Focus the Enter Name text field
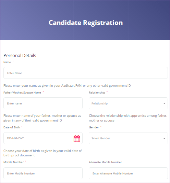This screenshot has width=170, height=183. 86,73
